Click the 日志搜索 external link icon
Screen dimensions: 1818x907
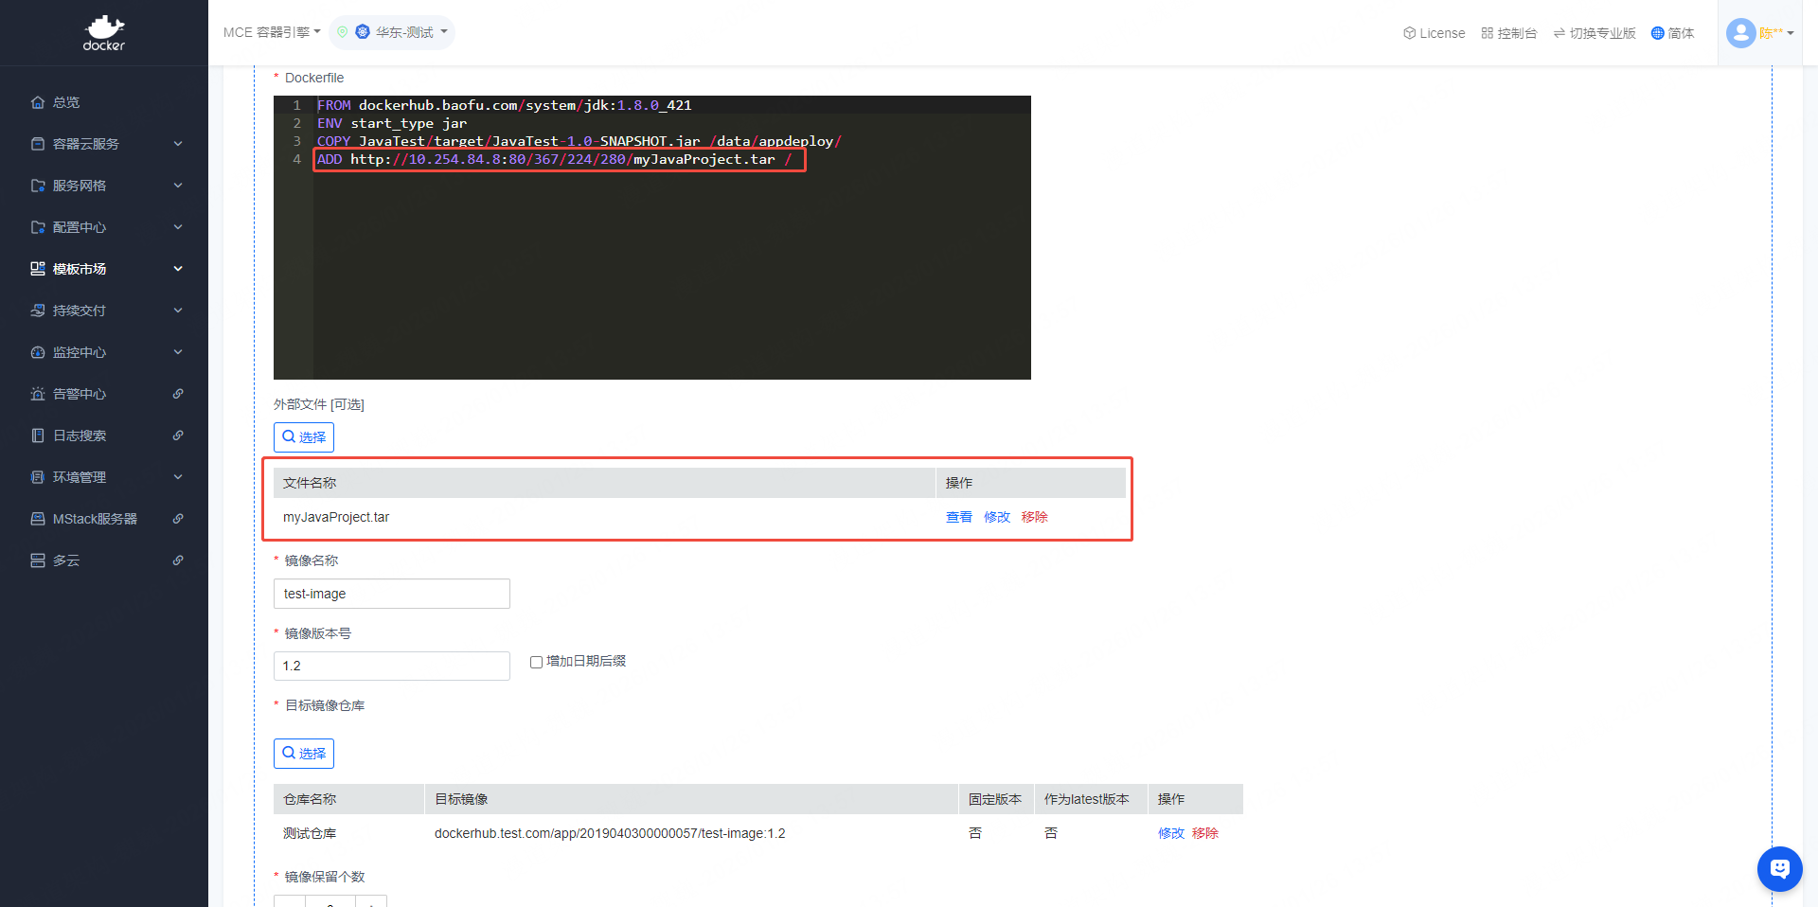[x=178, y=436]
